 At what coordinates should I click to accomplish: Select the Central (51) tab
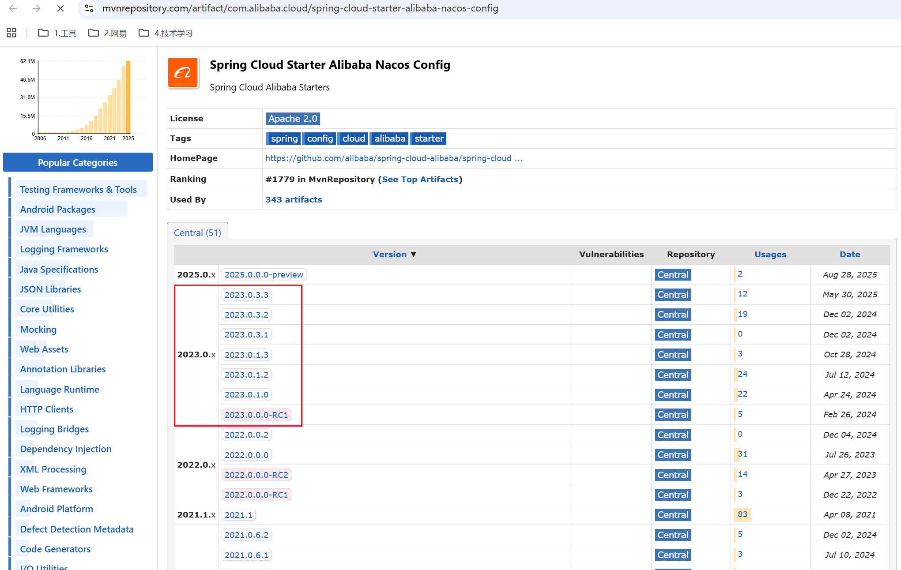coord(197,232)
